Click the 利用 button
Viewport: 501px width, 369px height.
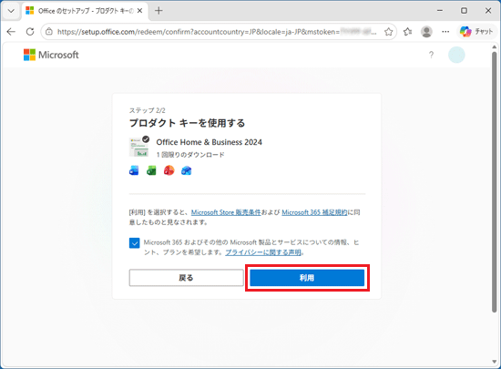(x=307, y=278)
